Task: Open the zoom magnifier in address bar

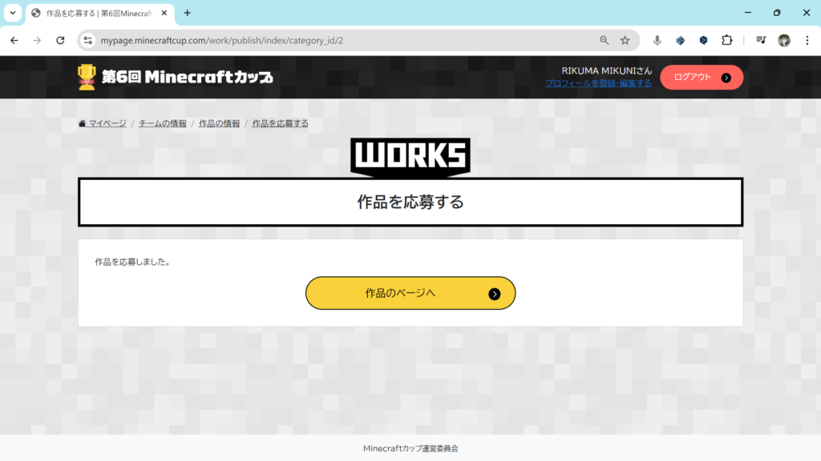Action: 605,40
